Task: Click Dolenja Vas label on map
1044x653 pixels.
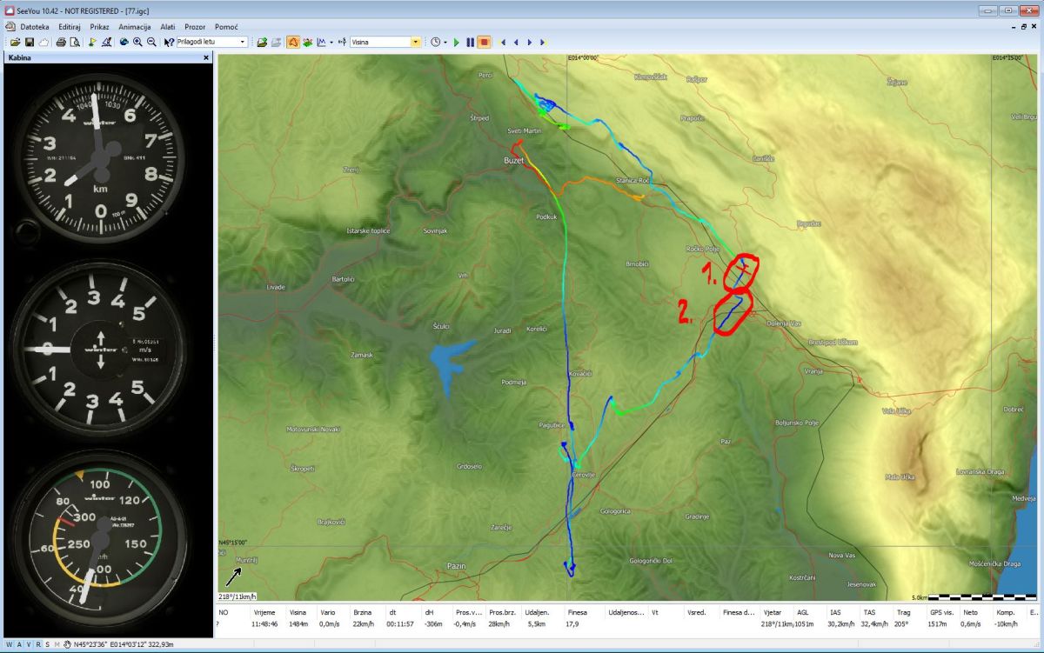Action: pyautogui.click(x=783, y=323)
